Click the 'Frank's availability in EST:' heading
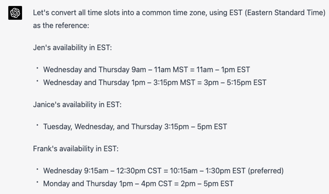 (x=76, y=149)
